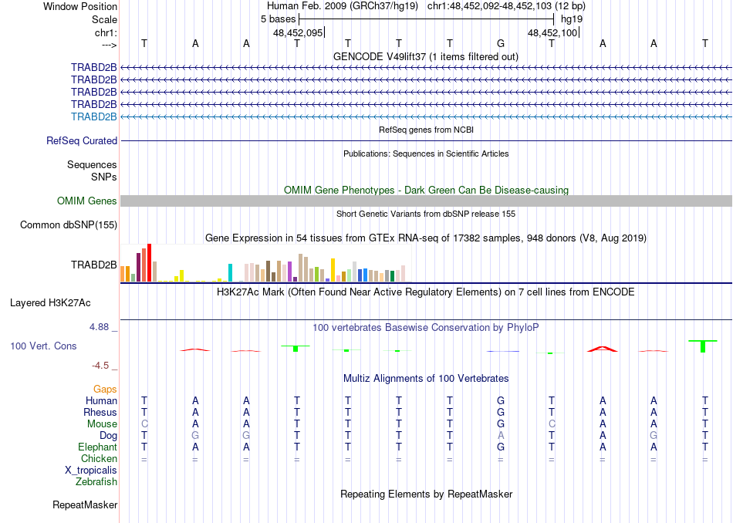Click the cyan bar in GTEx expression chart

coord(230,272)
